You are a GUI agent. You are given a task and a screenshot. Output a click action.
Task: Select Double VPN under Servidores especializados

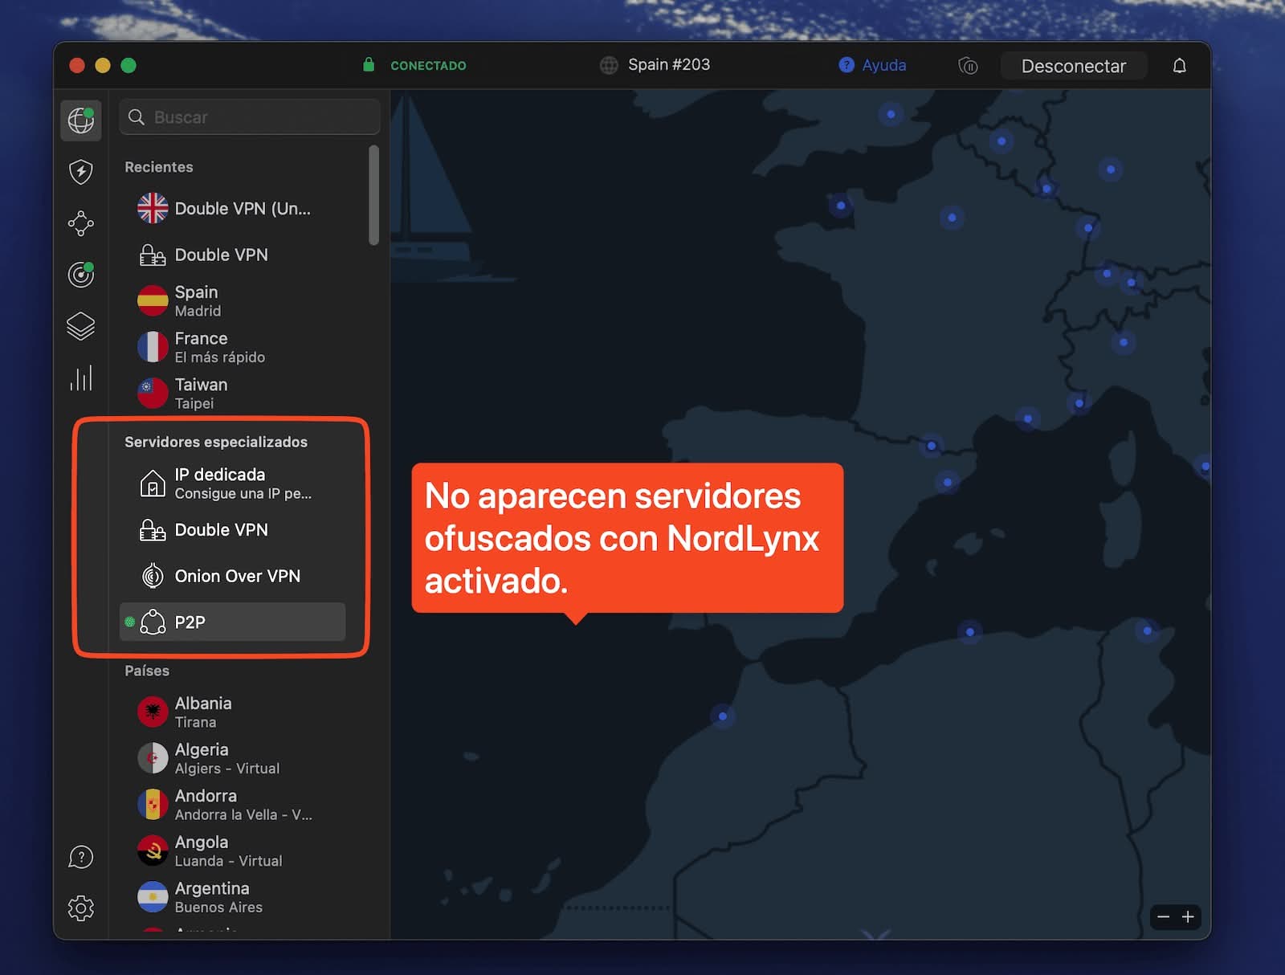pos(233,530)
